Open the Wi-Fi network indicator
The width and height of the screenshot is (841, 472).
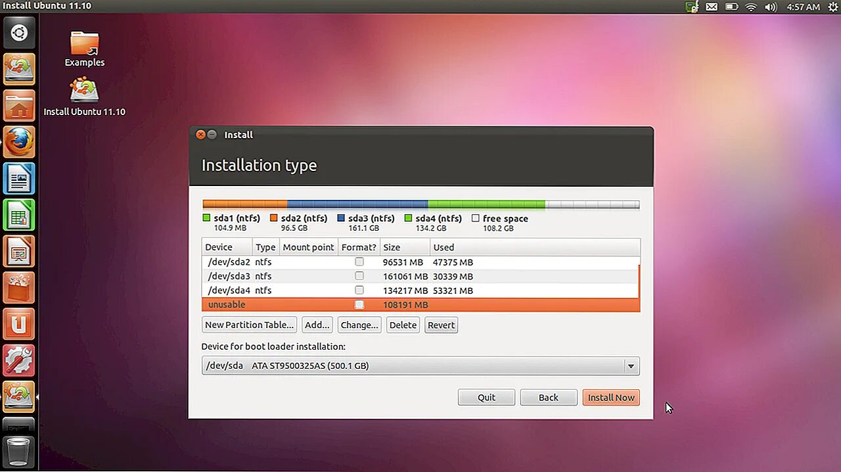pos(751,7)
